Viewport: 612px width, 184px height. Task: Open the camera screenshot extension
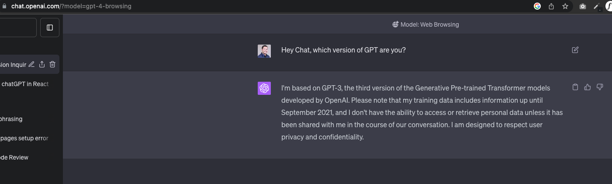(582, 7)
